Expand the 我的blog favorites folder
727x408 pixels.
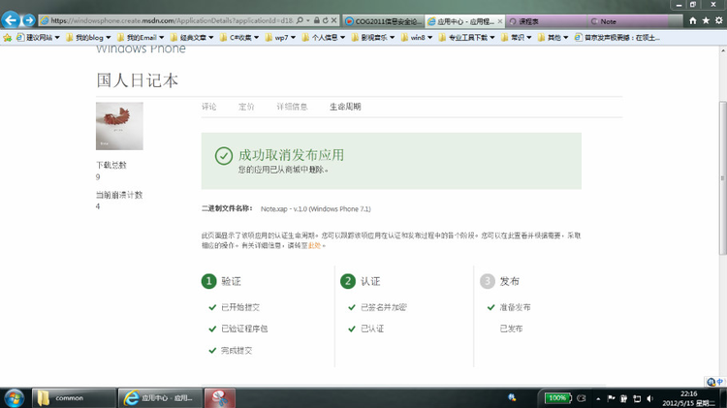pyautogui.click(x=88, y=38)
